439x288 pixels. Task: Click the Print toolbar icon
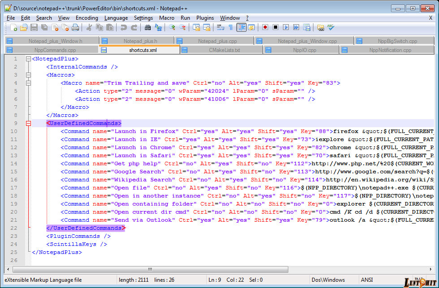pyautogui.click(x=75, y=27)
